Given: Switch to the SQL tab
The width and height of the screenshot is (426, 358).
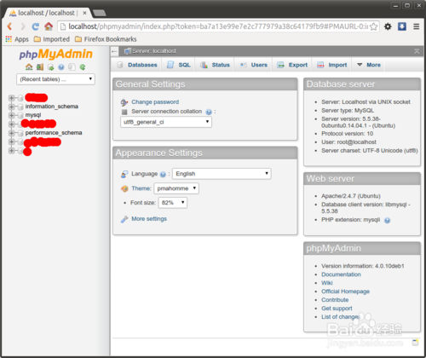Looking at the screenshot, I should [x=178, y=65].
